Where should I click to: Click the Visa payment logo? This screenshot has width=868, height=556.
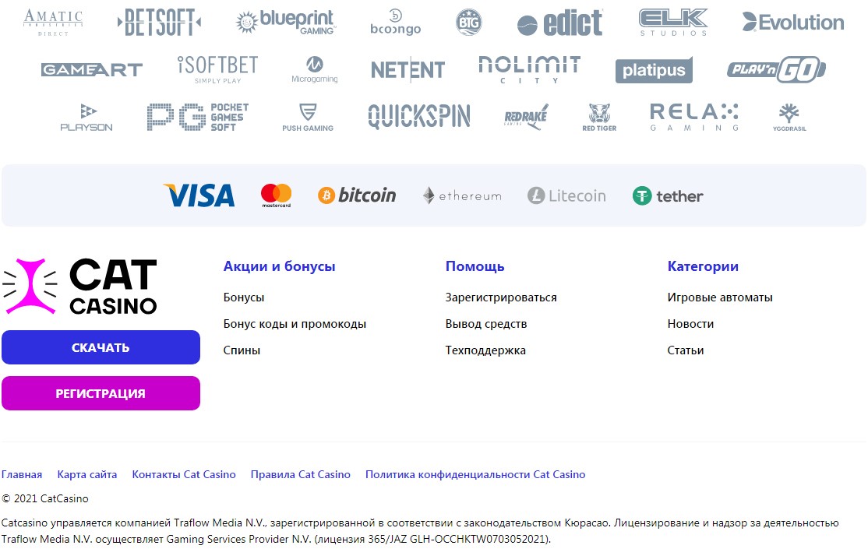(199, 195)
